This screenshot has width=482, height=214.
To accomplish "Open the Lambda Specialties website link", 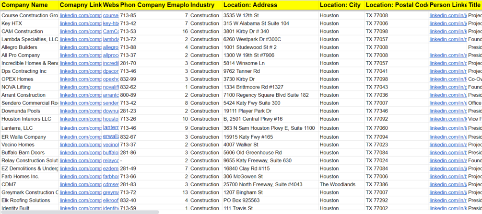I will (111, 39).
